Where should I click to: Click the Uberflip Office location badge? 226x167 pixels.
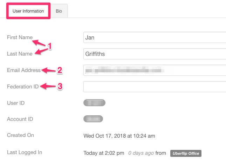[x=186, y=153]
